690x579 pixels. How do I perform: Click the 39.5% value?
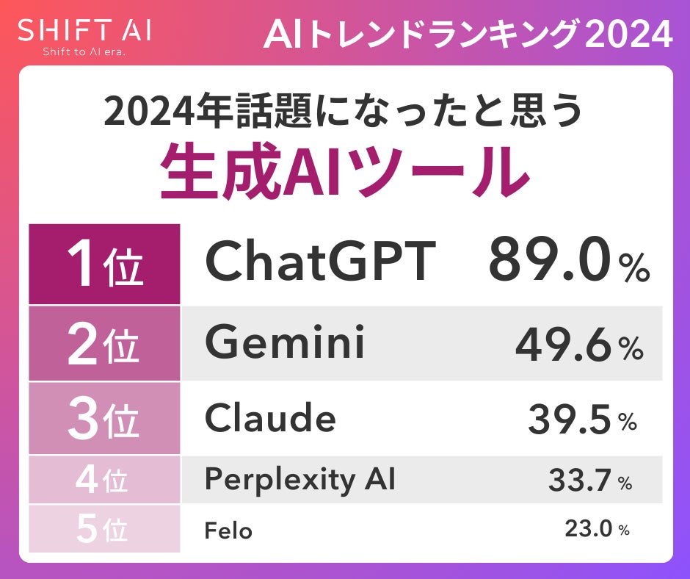(582, 420)
